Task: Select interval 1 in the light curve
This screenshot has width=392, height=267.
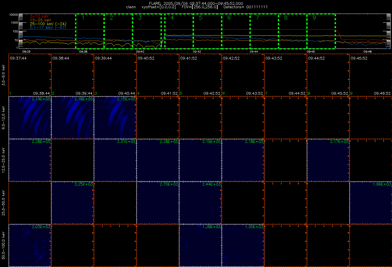Action: (x=90, y=31)
